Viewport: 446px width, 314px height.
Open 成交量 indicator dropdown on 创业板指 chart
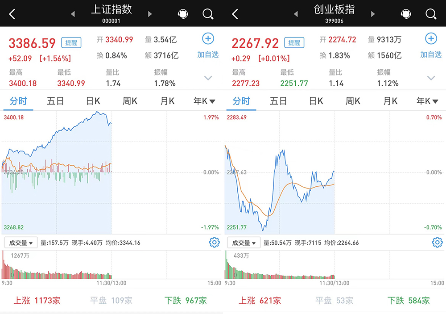244,243
